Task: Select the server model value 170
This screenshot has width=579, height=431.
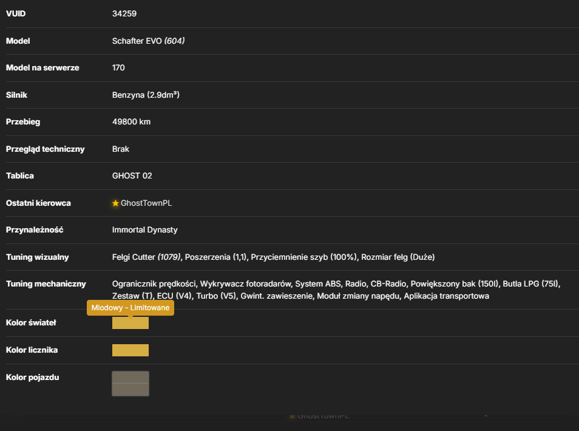Action: click(118, 68)
